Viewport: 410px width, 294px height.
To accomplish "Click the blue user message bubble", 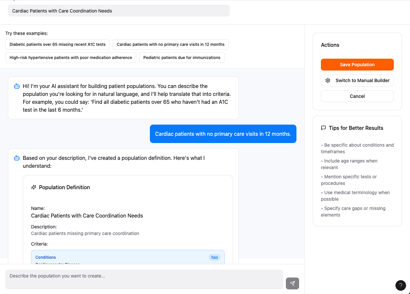I will pyautogui.click(x=223, y=134).
